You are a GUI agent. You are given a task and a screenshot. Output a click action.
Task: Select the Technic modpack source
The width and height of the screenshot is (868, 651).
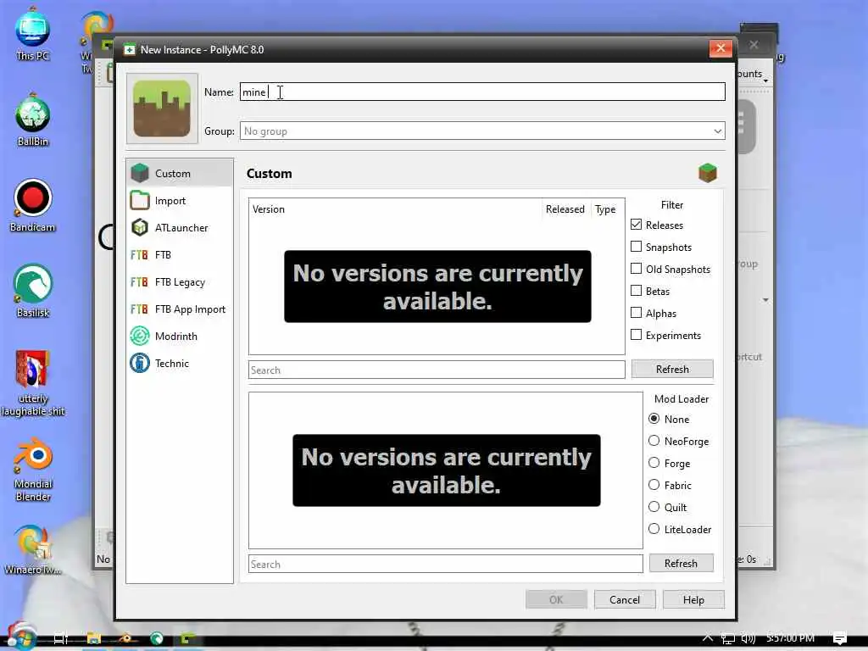click(x=180, y=363)
